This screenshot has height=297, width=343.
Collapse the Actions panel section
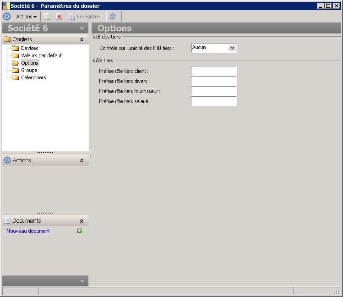[x=82, y=160]
